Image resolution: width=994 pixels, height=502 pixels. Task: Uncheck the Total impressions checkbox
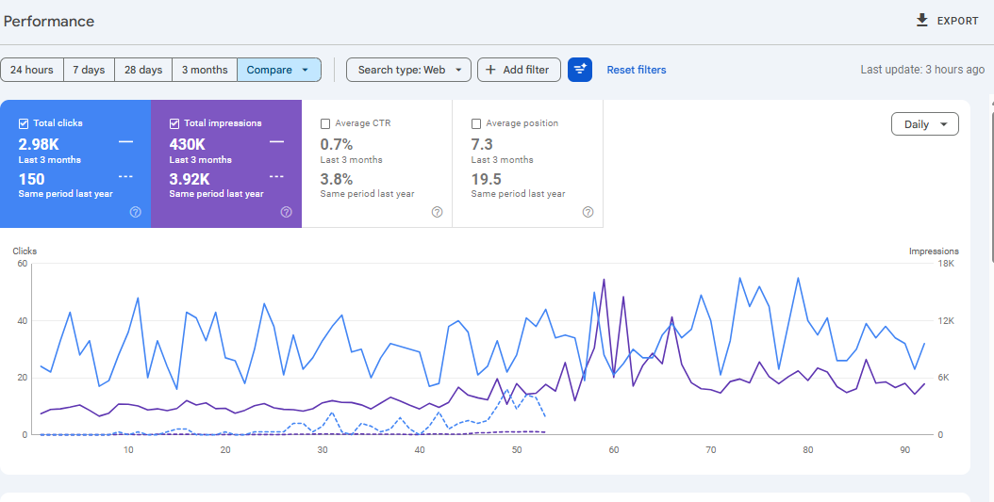tap(174, 123)
